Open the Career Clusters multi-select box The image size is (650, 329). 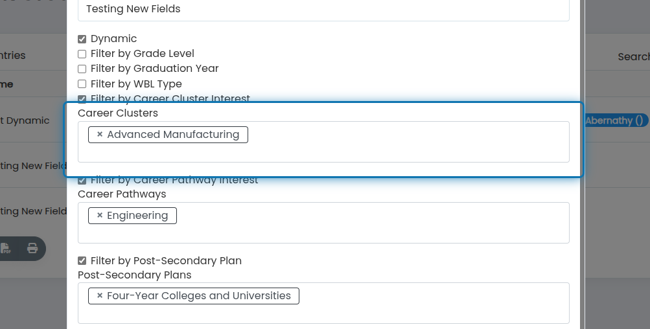(323, 142)
